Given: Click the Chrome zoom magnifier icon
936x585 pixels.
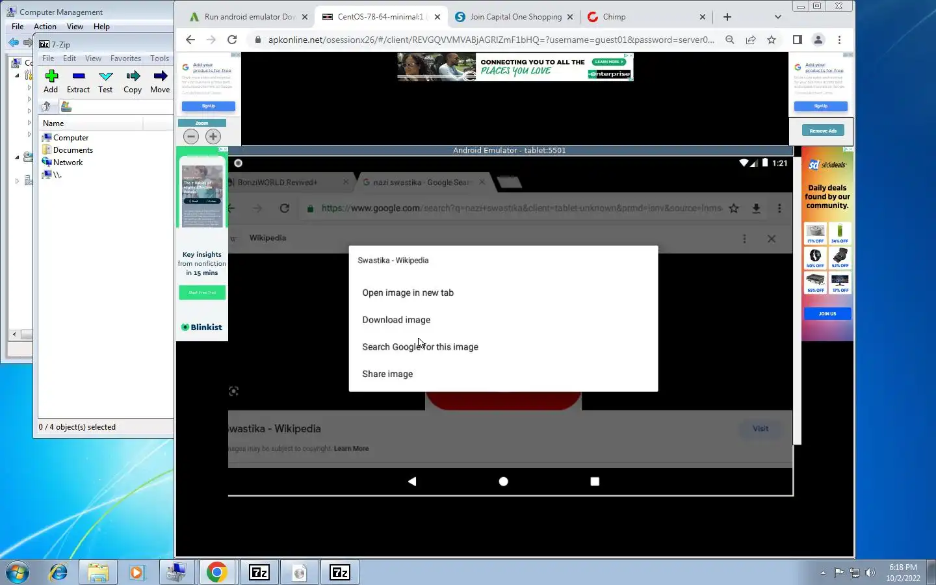Looking at the screenshot, I should (x=730, y=40).
